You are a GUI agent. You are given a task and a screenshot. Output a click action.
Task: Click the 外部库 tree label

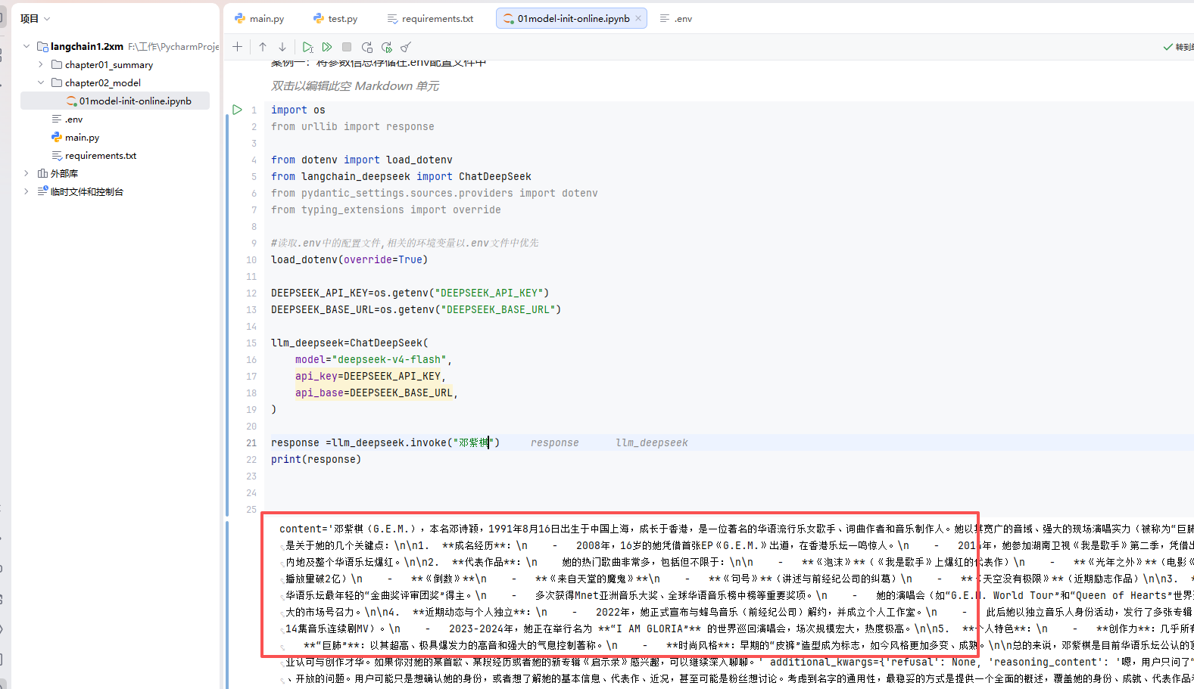(64, 173)
